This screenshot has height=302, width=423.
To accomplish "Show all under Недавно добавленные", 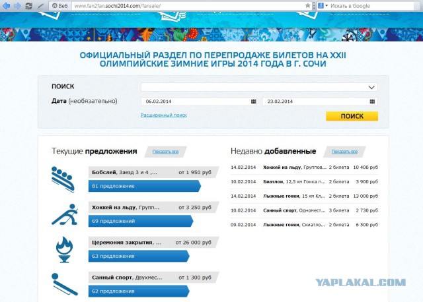I will [x=344, y=152].
